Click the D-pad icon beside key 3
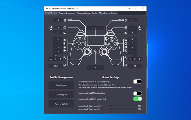This screenshot has width=191, height=120. point(65,47)
